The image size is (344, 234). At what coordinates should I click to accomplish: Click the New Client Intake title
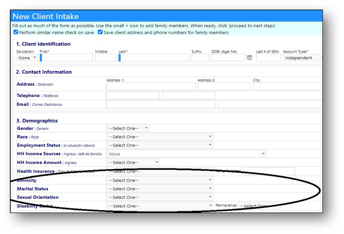46,17
